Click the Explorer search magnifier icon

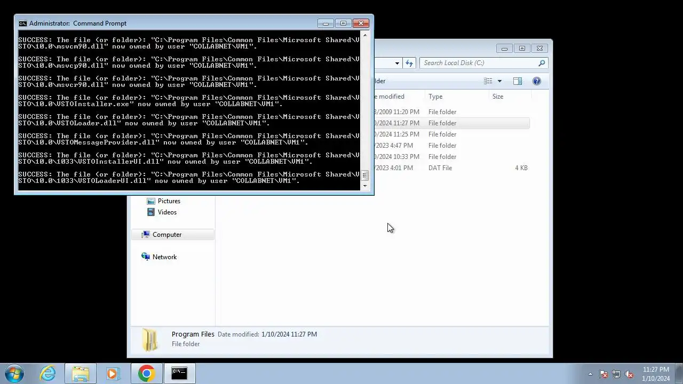[x=542, y=63]
